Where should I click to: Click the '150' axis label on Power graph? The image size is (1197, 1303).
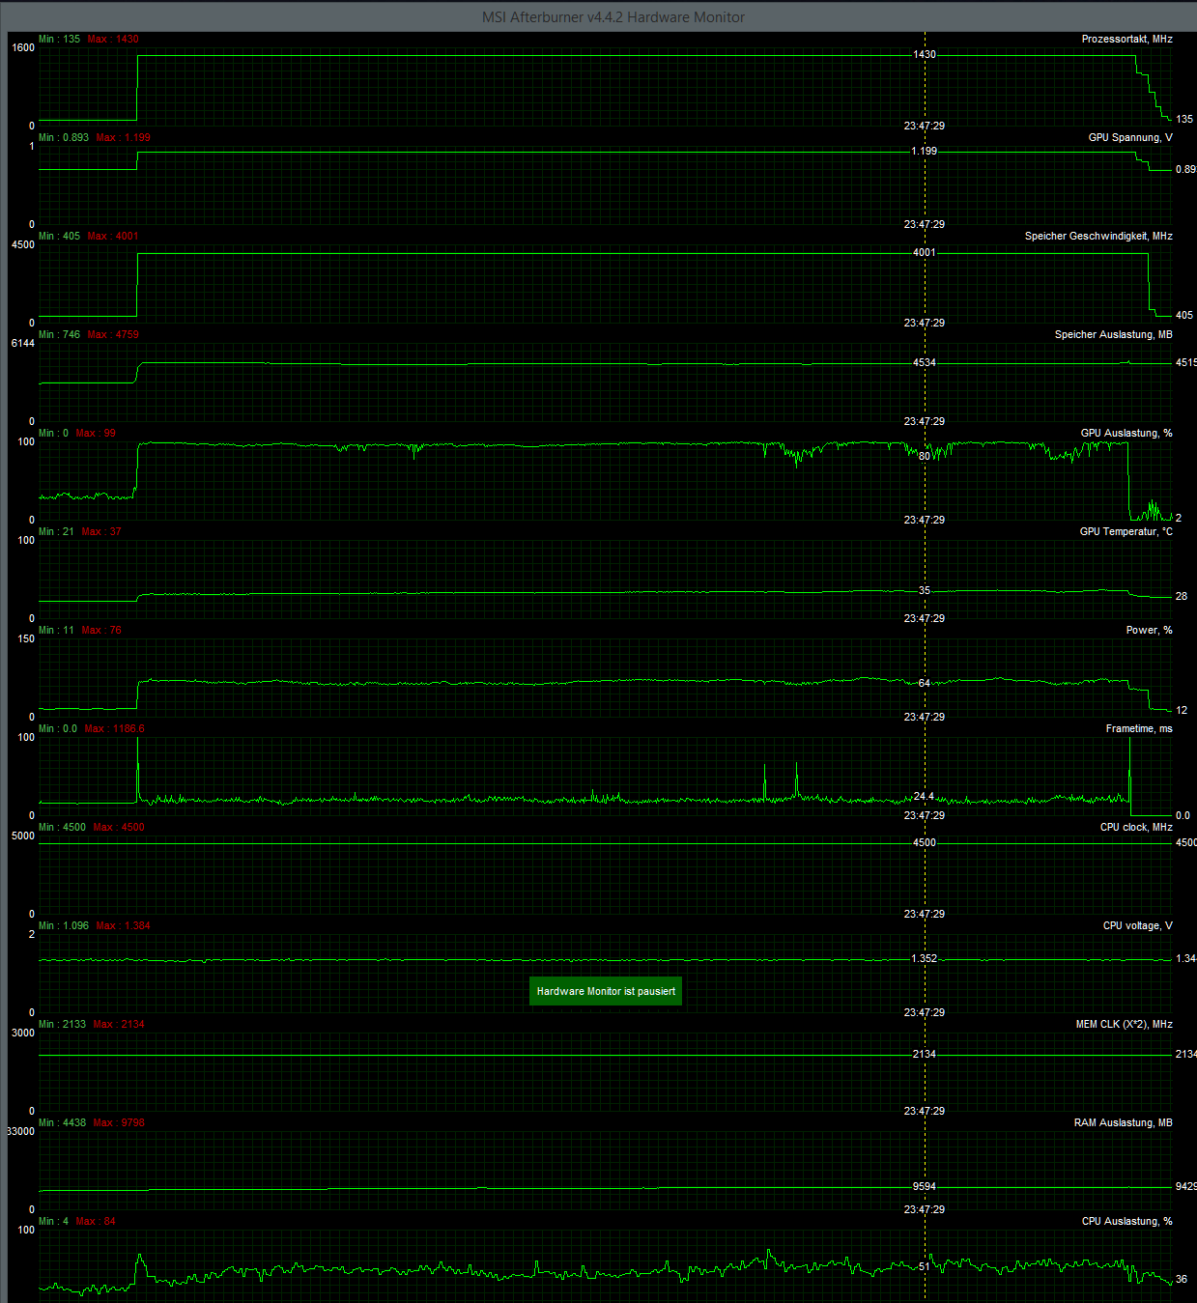click(x=26, y=639)
